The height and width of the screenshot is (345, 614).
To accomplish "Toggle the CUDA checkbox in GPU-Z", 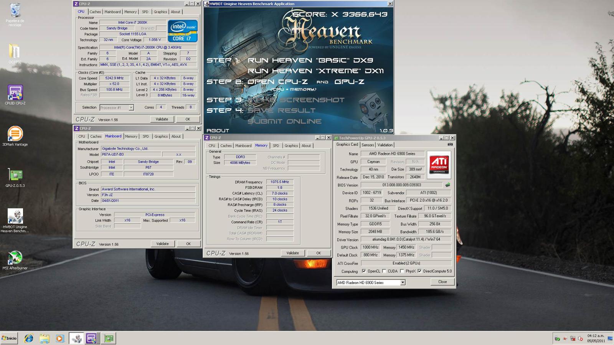I will (x=384, y=271).
